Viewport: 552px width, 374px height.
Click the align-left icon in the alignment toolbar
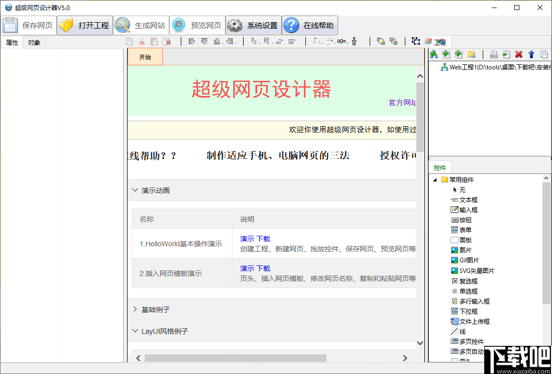(192, 42)
